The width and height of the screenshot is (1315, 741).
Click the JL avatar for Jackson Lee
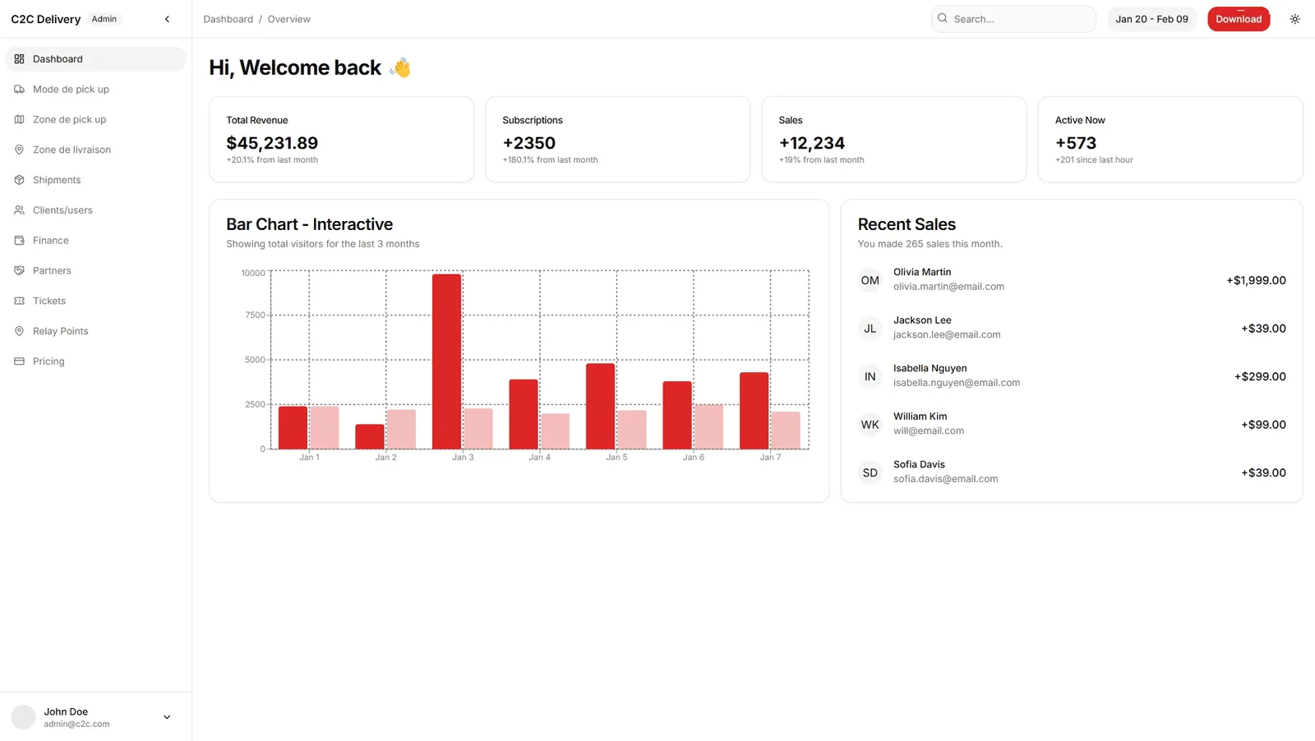[870, 329]
